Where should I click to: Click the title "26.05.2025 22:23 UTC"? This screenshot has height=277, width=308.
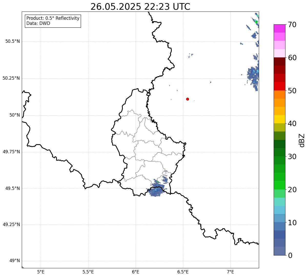140,7
